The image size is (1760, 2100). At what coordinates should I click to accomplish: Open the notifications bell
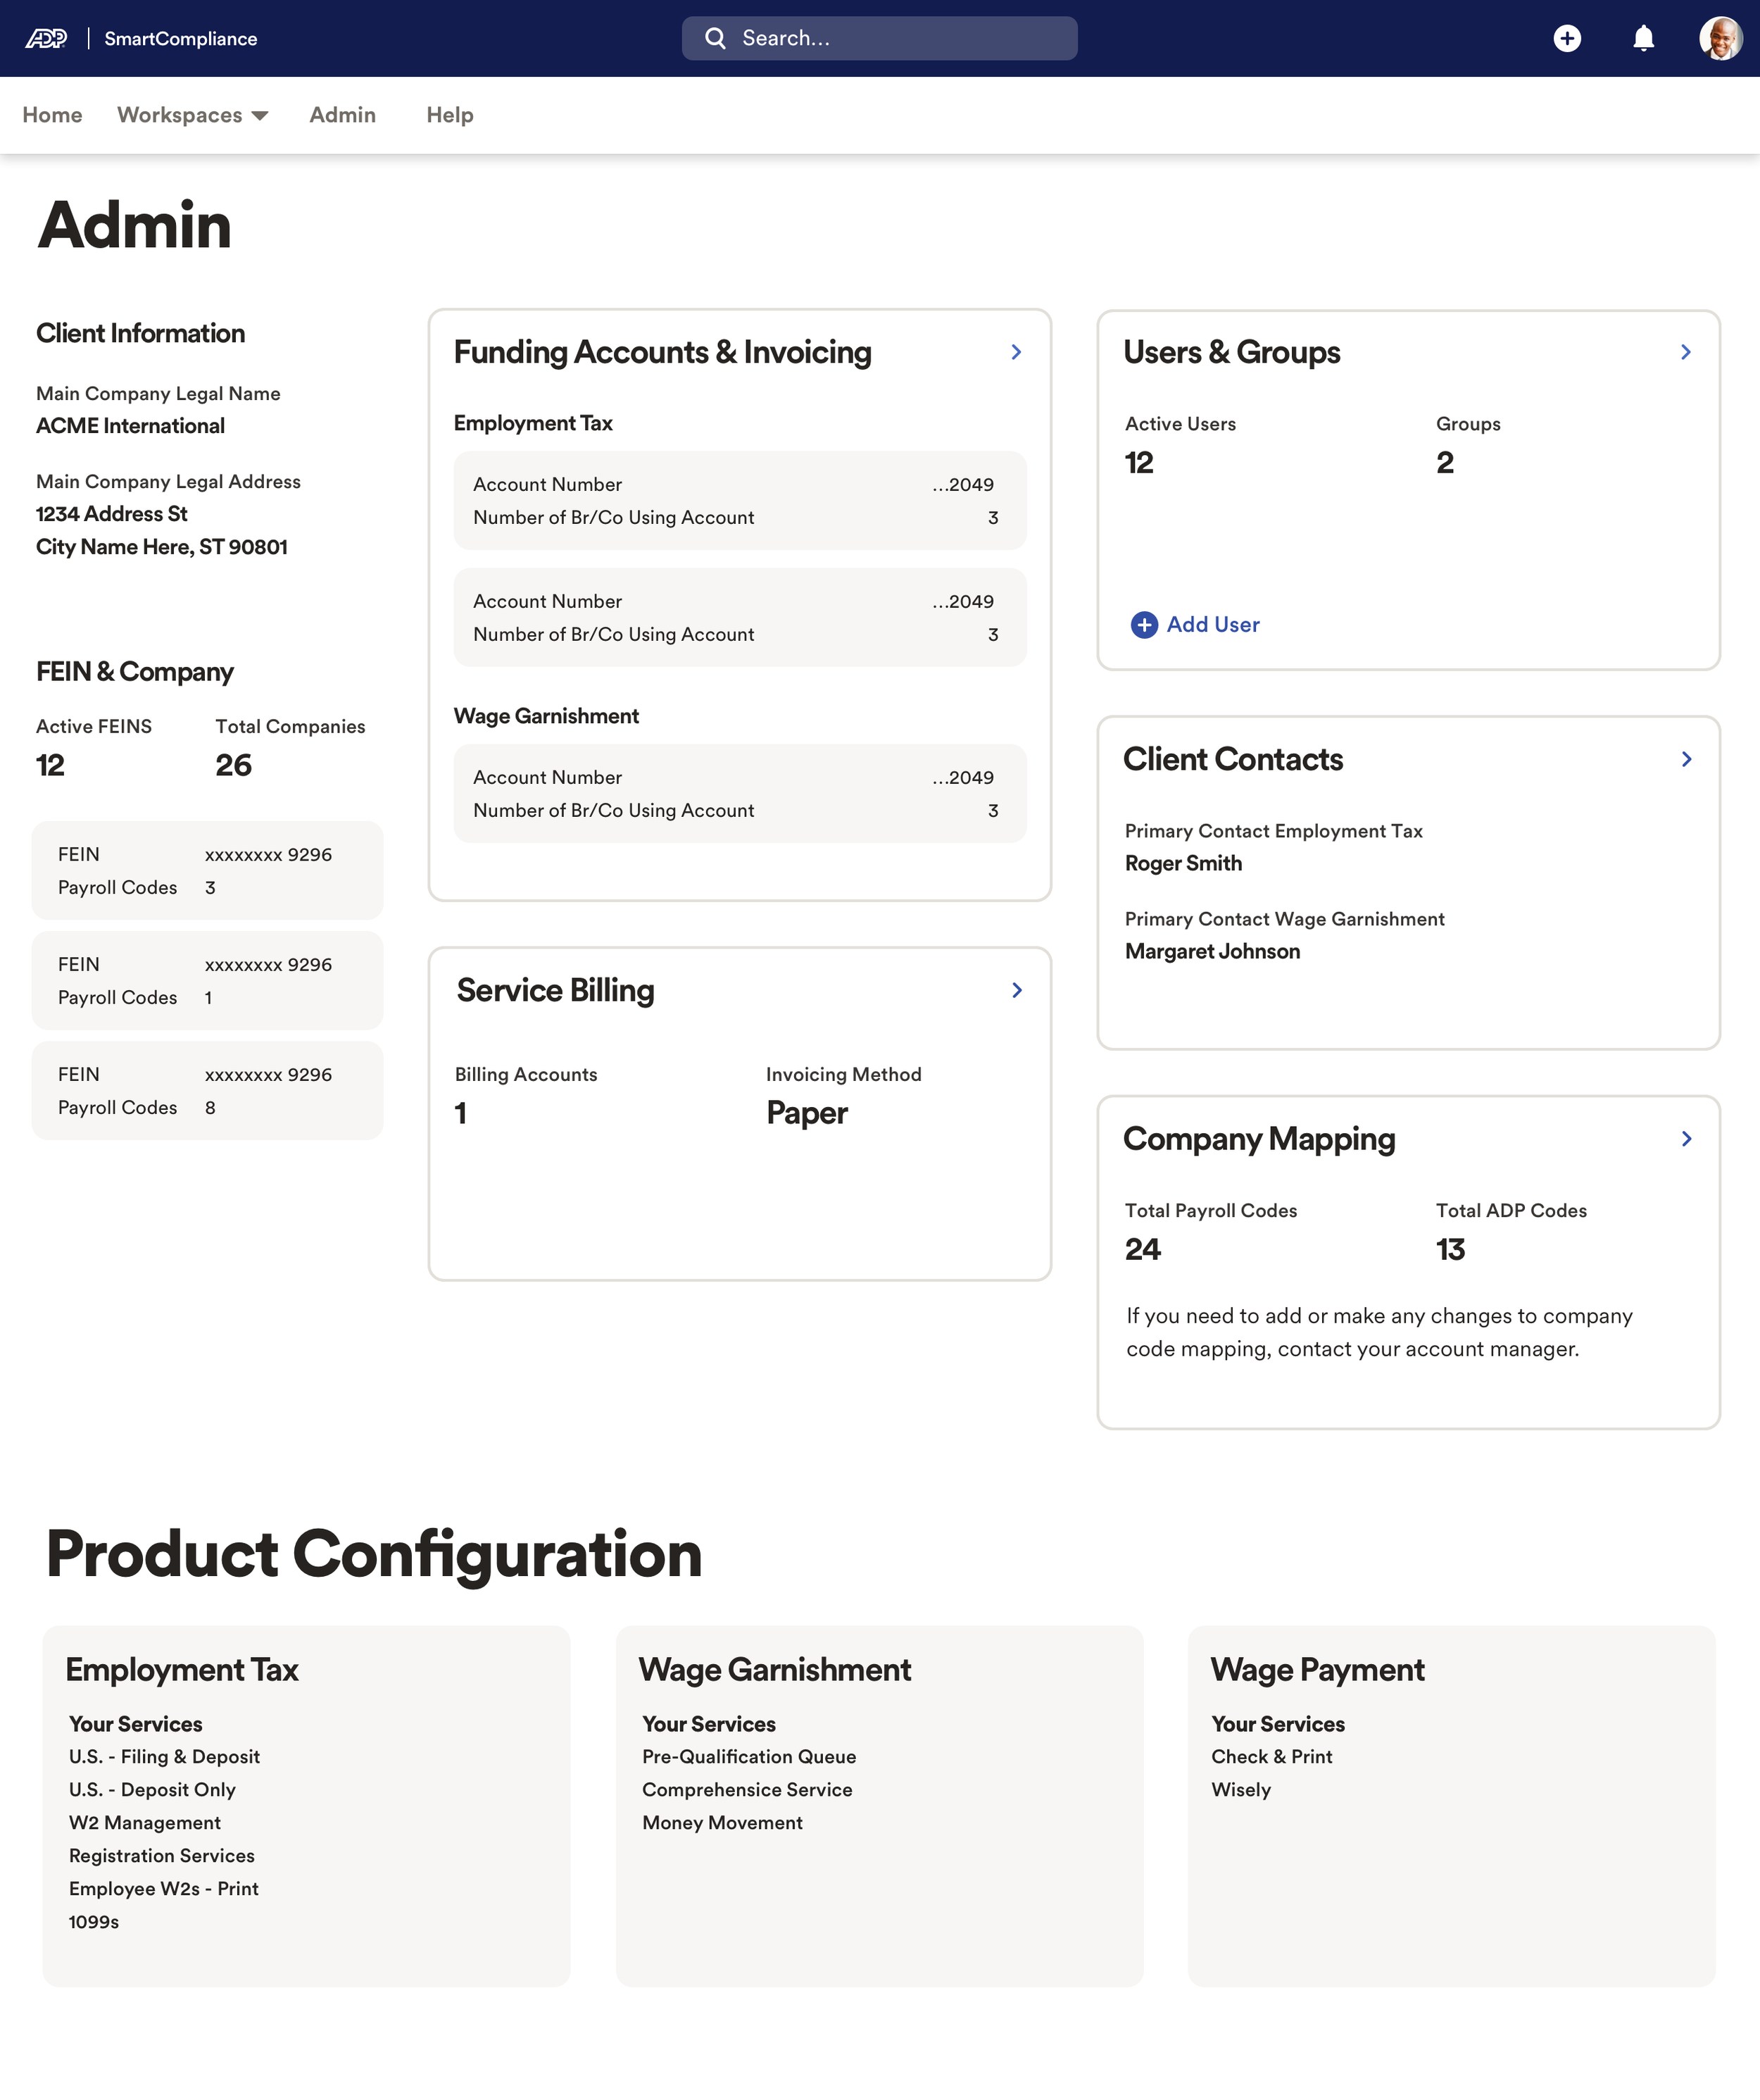coord(1643,39)
